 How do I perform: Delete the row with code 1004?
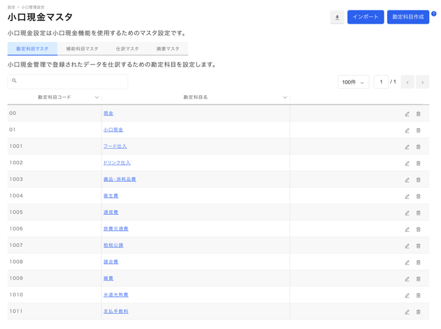418,197
